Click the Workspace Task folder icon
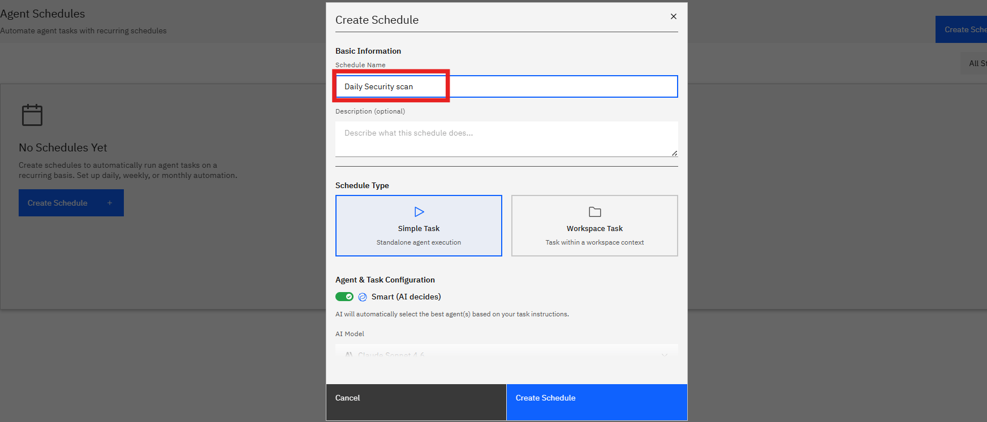This screenshot has width=987, height=422. (x=595, y=212)
